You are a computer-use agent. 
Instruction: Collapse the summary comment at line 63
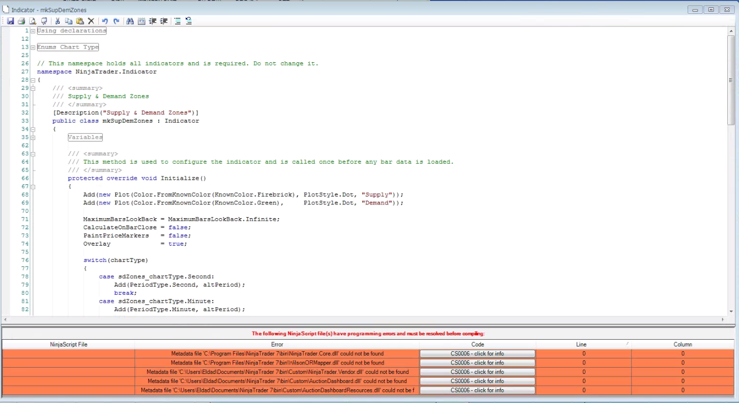(33, 154)
